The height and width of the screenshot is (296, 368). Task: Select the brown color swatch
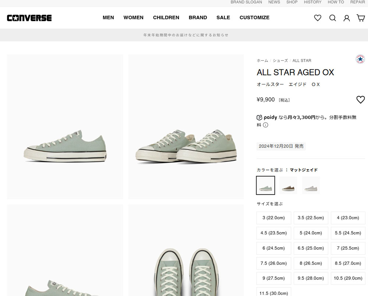tap(288, 185)
